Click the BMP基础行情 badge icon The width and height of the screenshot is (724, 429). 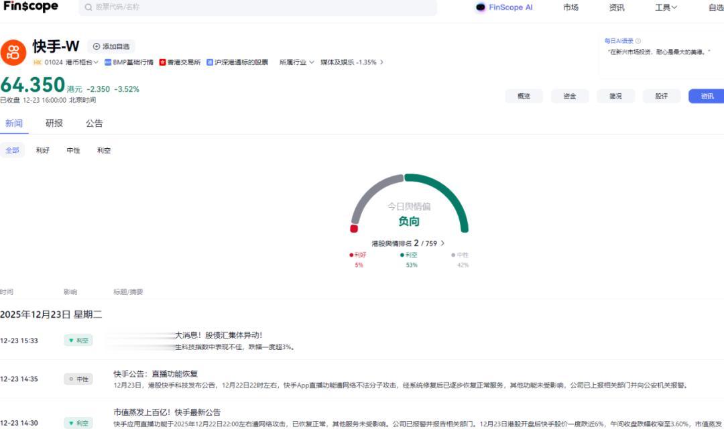point(107,62)
